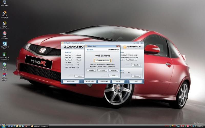
Task: Open the taskbar clock showing 09:29 PM
Action: pos(200,126)
